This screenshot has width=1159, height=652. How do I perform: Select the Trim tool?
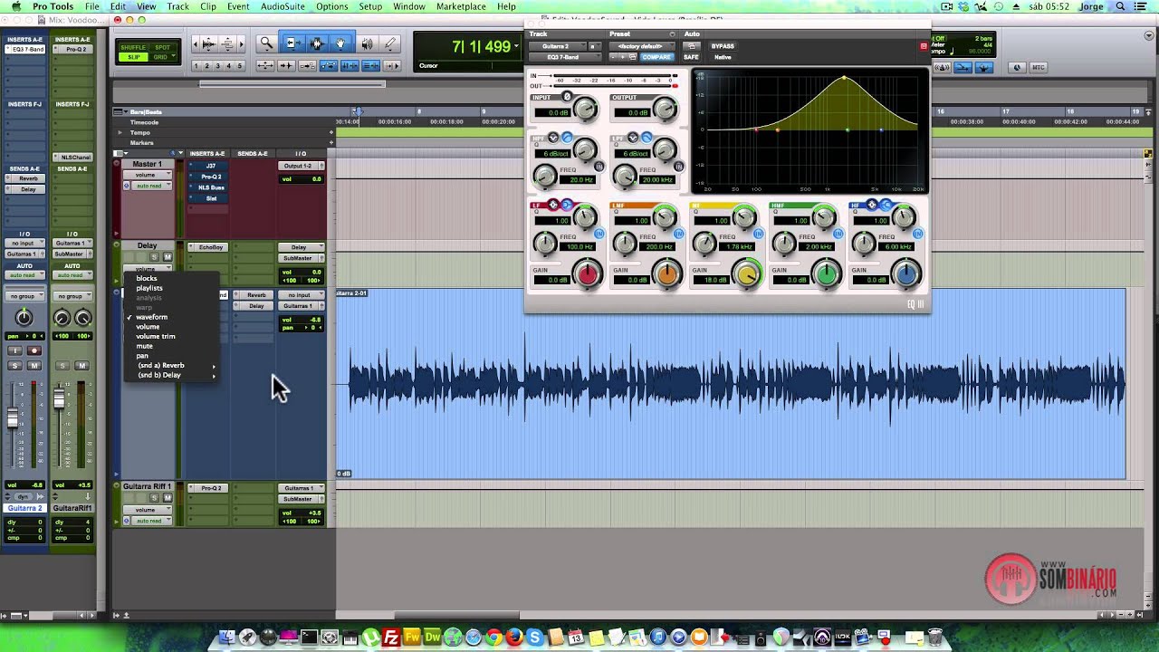pos(292,43)
